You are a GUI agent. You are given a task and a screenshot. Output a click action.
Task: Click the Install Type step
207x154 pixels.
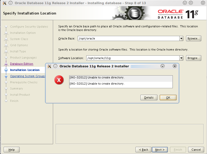pyautogui.click(x=18, y=51)
